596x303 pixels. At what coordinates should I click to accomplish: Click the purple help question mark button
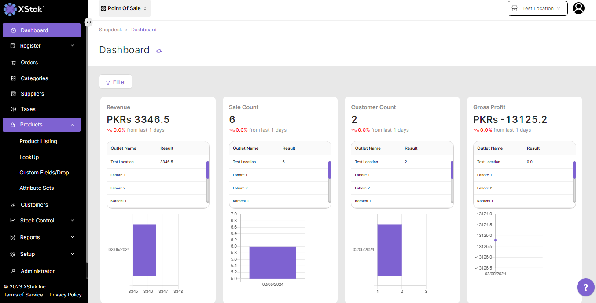pos(585,288)
